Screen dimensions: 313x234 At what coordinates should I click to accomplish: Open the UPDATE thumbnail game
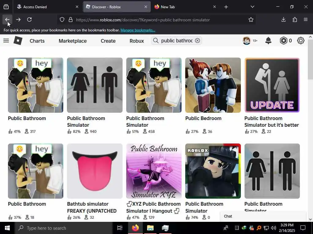[272, 85]
